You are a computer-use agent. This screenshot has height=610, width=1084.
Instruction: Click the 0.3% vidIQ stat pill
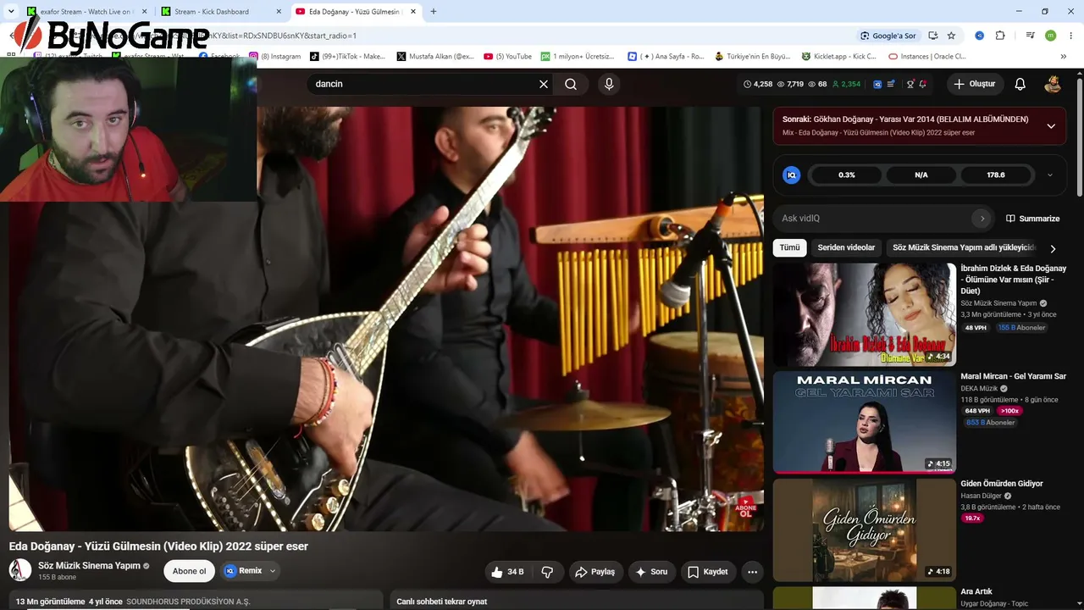[847, 175]
